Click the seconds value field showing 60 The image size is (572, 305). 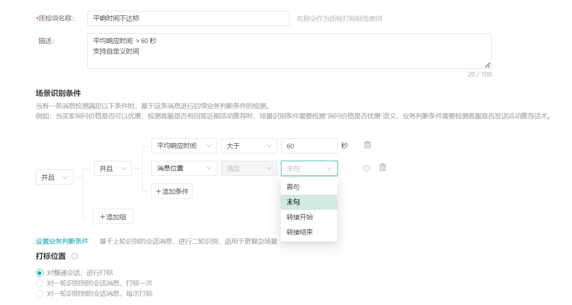(x=309, y=146)
